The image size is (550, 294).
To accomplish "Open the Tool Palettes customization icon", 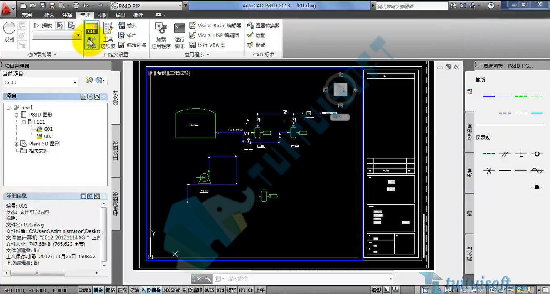I will [108, 35].
